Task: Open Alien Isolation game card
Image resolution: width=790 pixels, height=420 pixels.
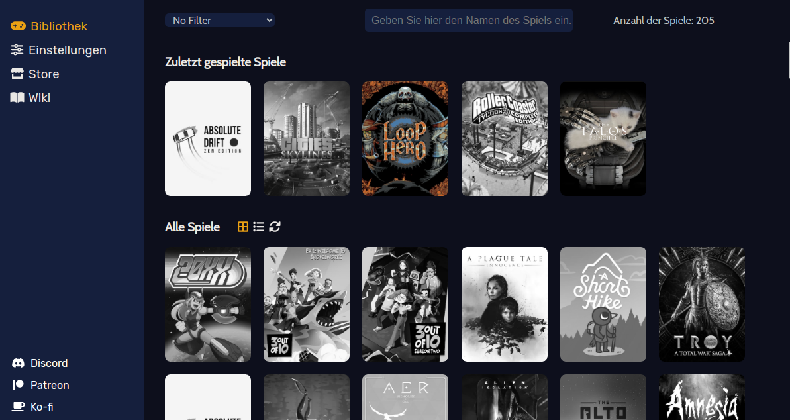Action: [505, 397]
